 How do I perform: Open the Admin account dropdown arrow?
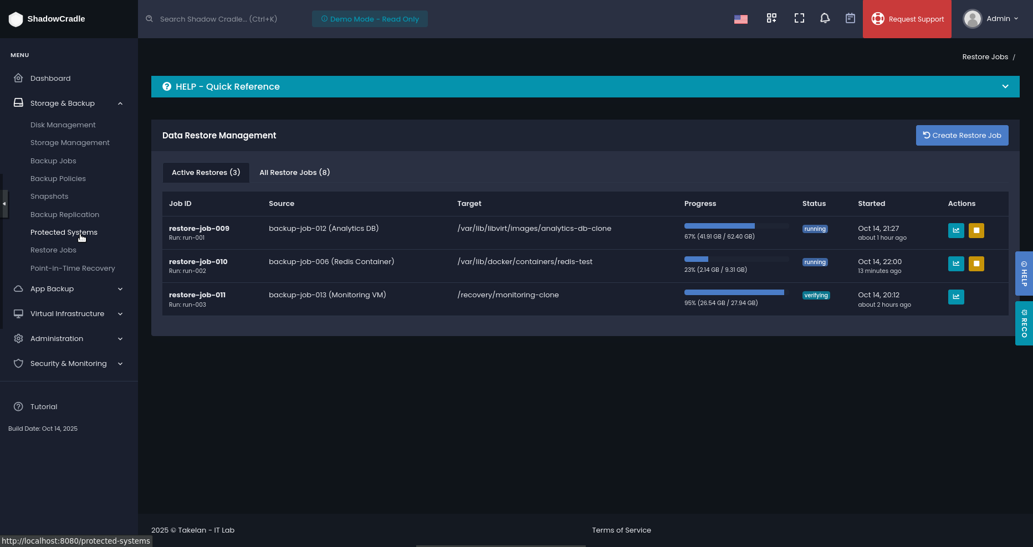tap(1016, 19)
